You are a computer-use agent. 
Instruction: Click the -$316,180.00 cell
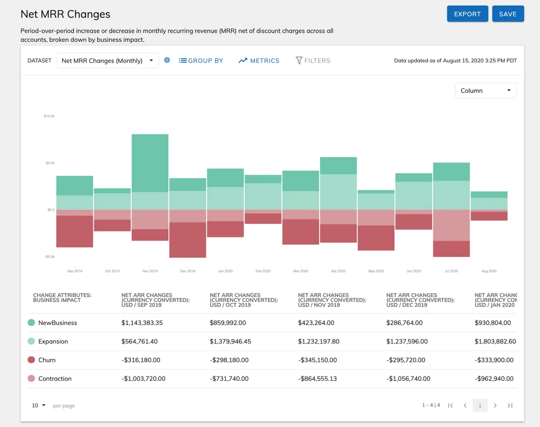(140, 360)
